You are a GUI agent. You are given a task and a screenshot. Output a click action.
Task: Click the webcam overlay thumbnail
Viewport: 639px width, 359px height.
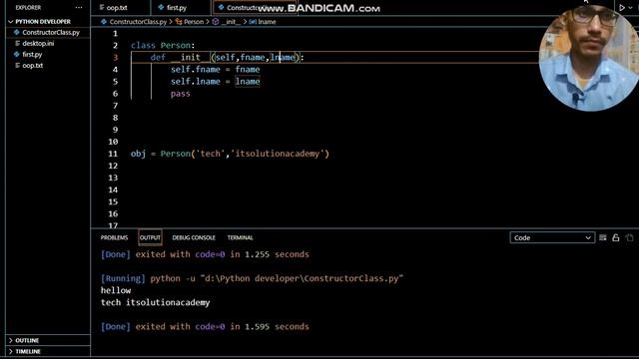[589, 57]
